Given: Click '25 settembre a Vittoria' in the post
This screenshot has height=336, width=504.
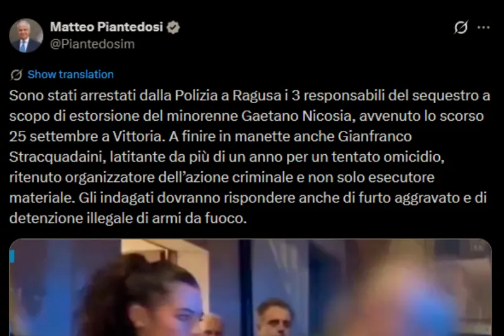Looking at the screenshot, I should (x=85, y=137).
